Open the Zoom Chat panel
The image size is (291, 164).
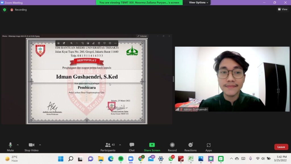tap(132, 147)
